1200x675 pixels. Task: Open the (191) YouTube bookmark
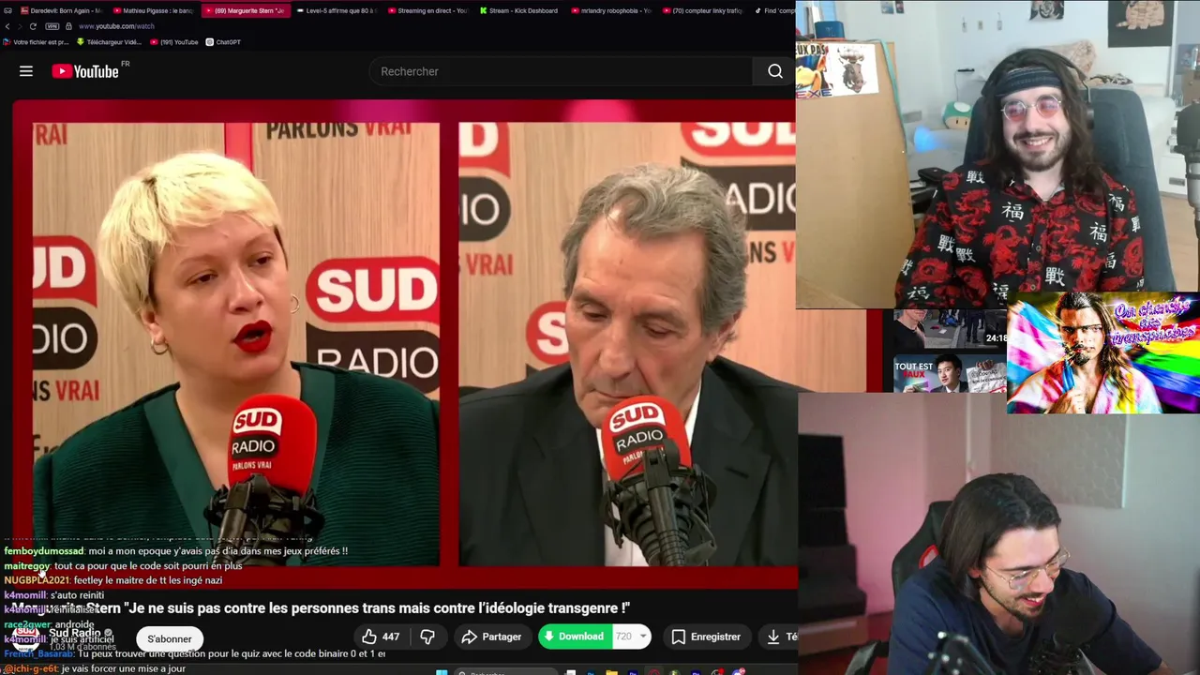(x=173, y=42)
